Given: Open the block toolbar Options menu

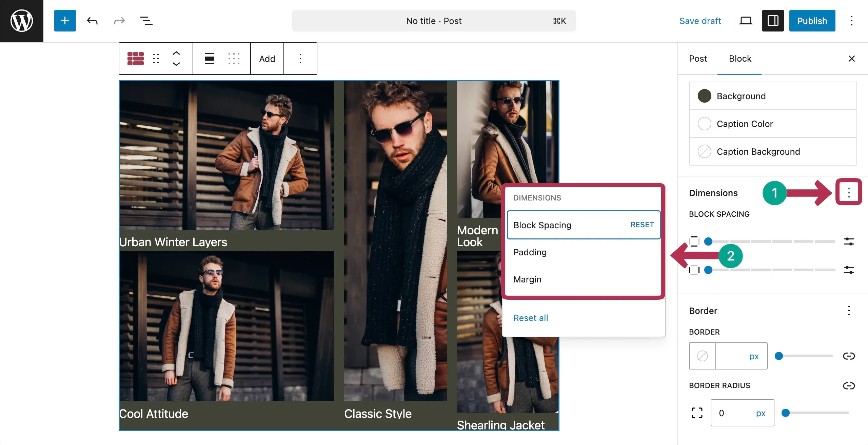Looking at the screenshot, I should 300,58.
